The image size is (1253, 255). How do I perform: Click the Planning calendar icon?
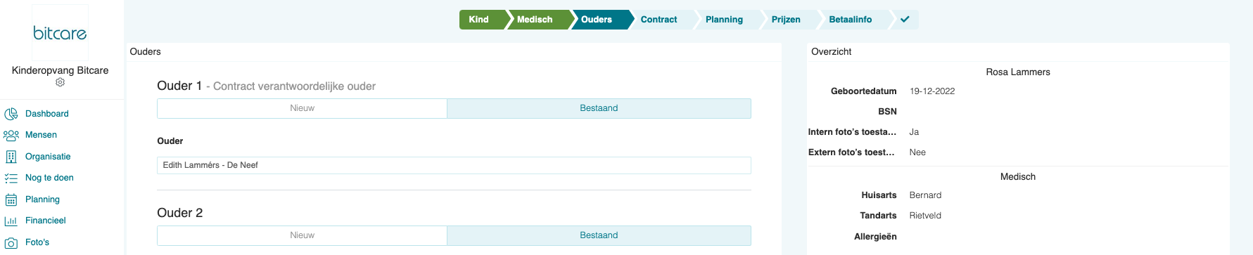tap(11, 200)
